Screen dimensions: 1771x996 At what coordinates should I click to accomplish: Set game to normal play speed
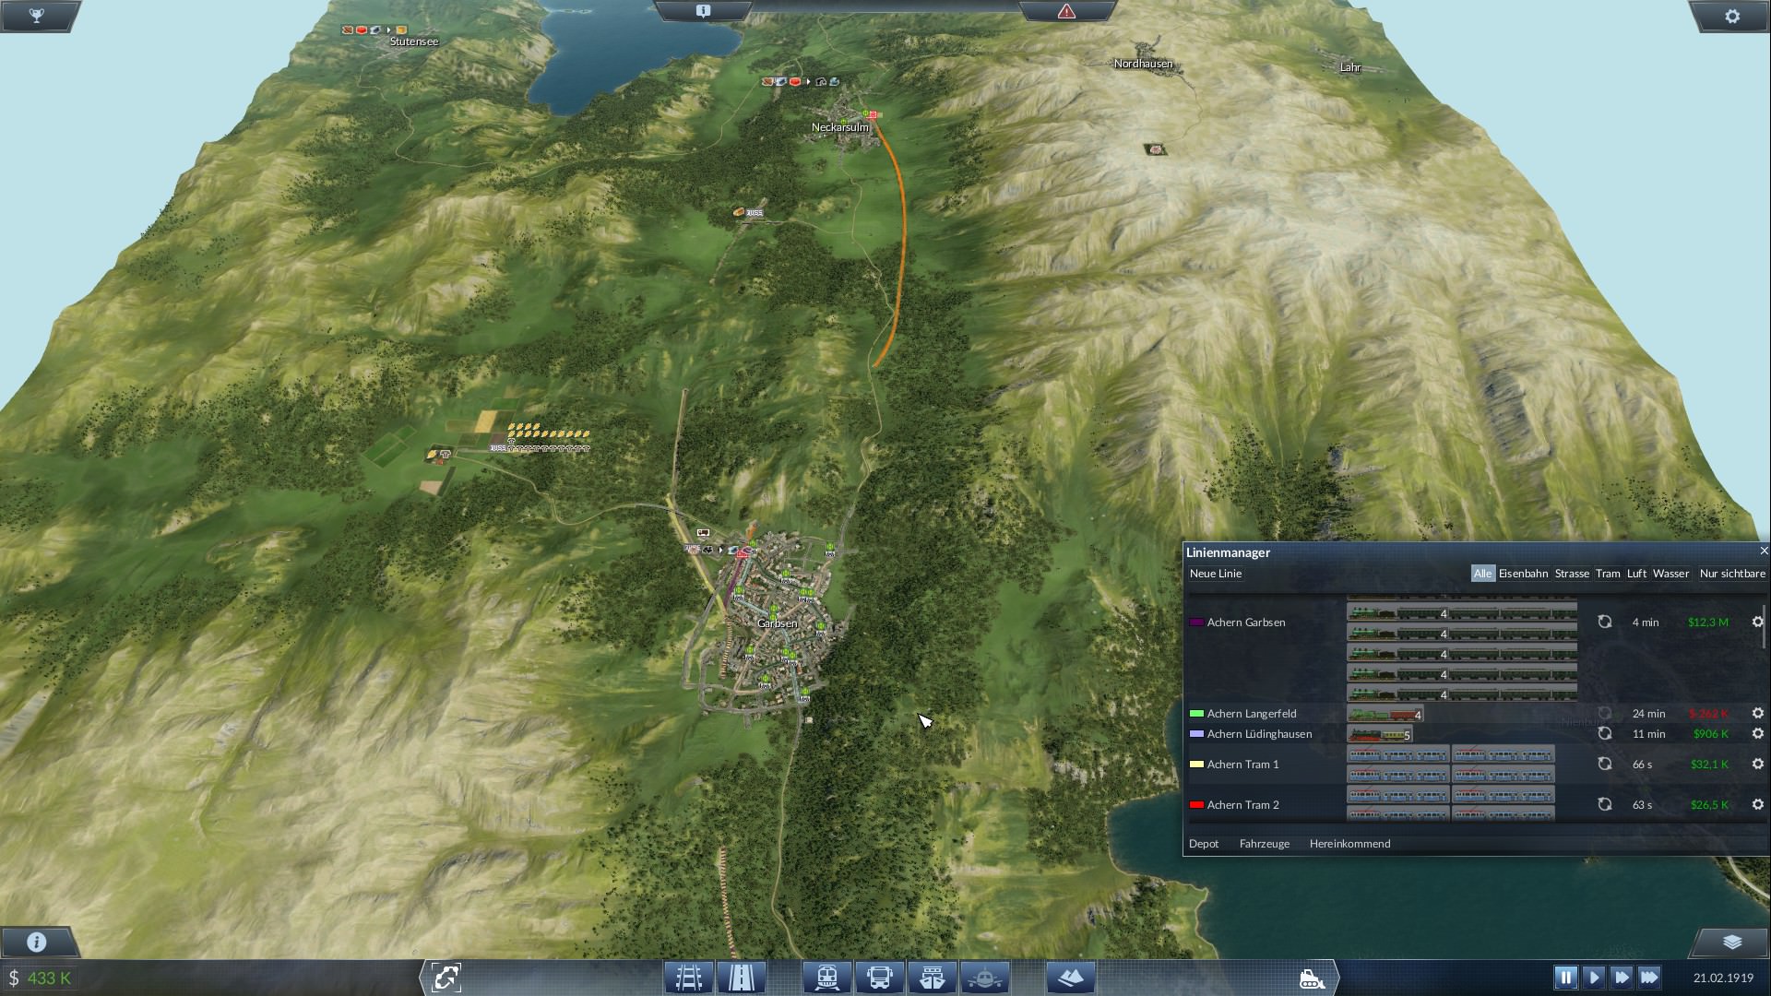[1593, 977]
